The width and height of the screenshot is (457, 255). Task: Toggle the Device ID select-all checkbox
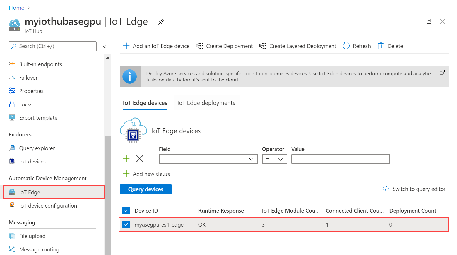pyautogui.click(x=126, y=210)
